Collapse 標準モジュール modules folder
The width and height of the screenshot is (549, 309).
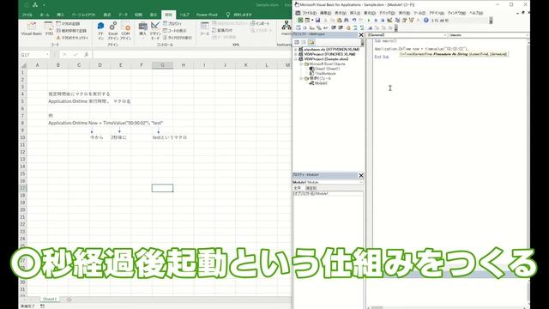pos(301,78)
